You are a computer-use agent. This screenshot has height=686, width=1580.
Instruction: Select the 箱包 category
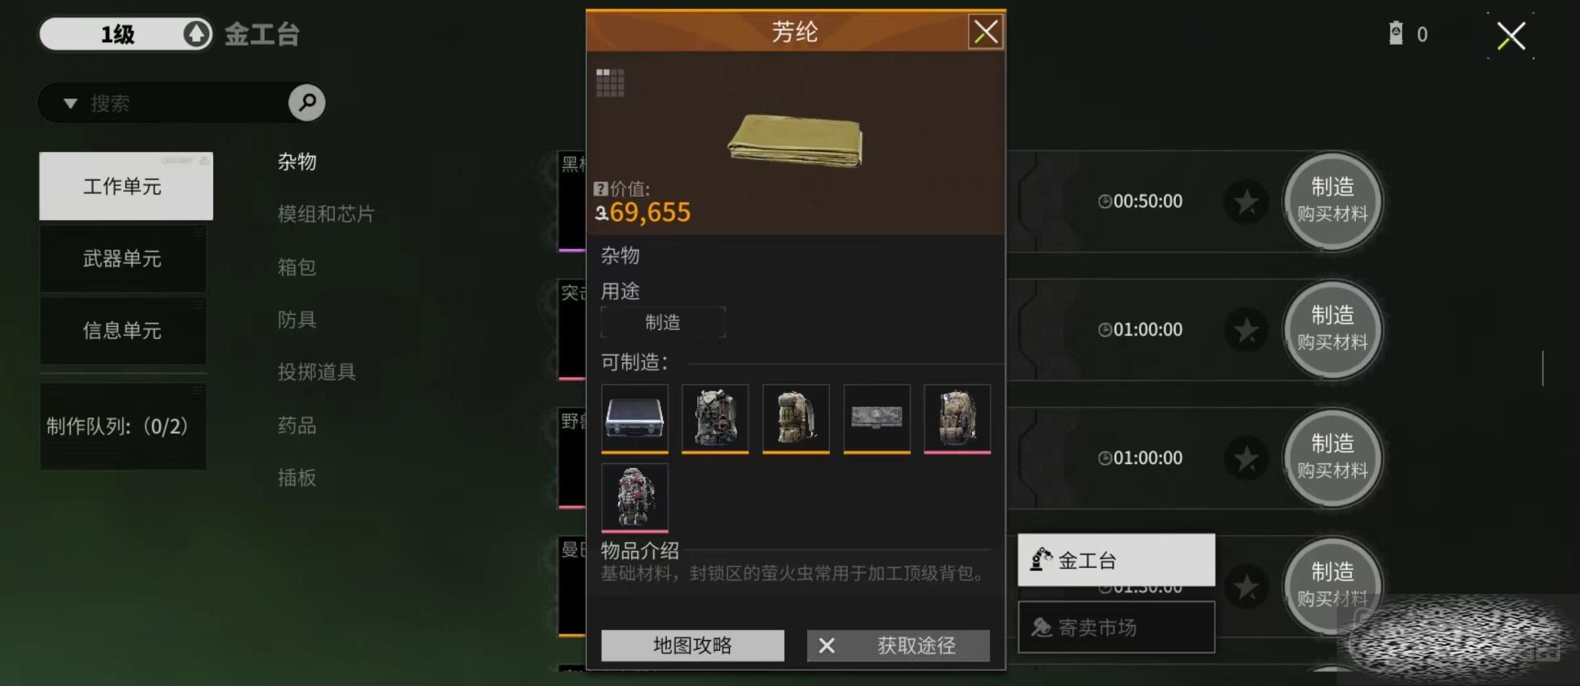[297, 267]
